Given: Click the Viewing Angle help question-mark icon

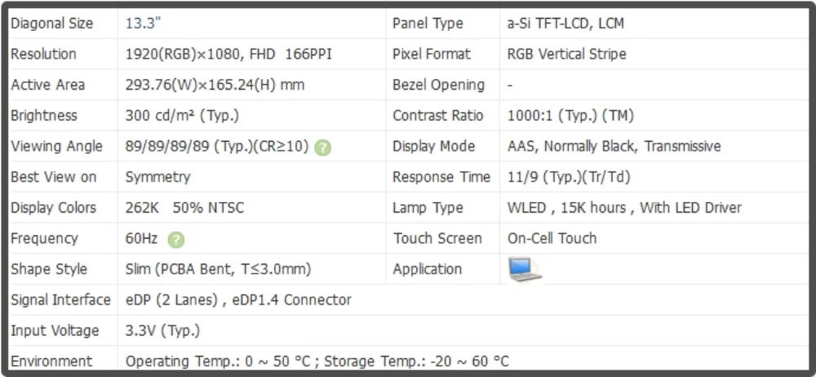Looking at the screenshot, I should [x=322, y=147].
